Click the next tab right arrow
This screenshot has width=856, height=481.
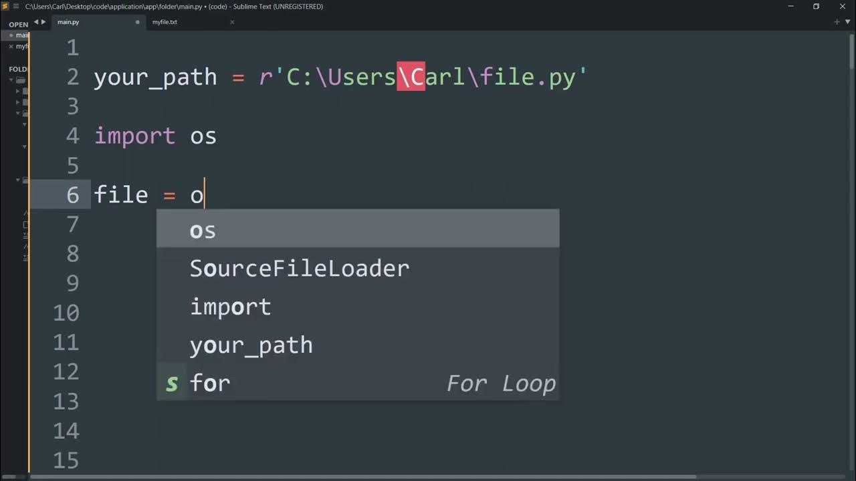[44, 22]
